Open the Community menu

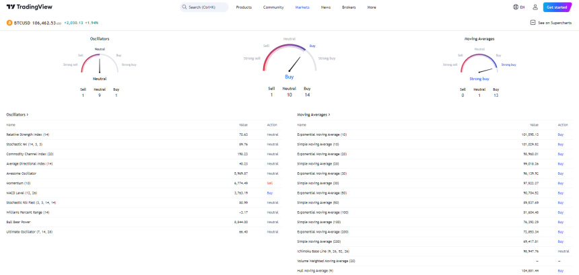click(273, 7)
